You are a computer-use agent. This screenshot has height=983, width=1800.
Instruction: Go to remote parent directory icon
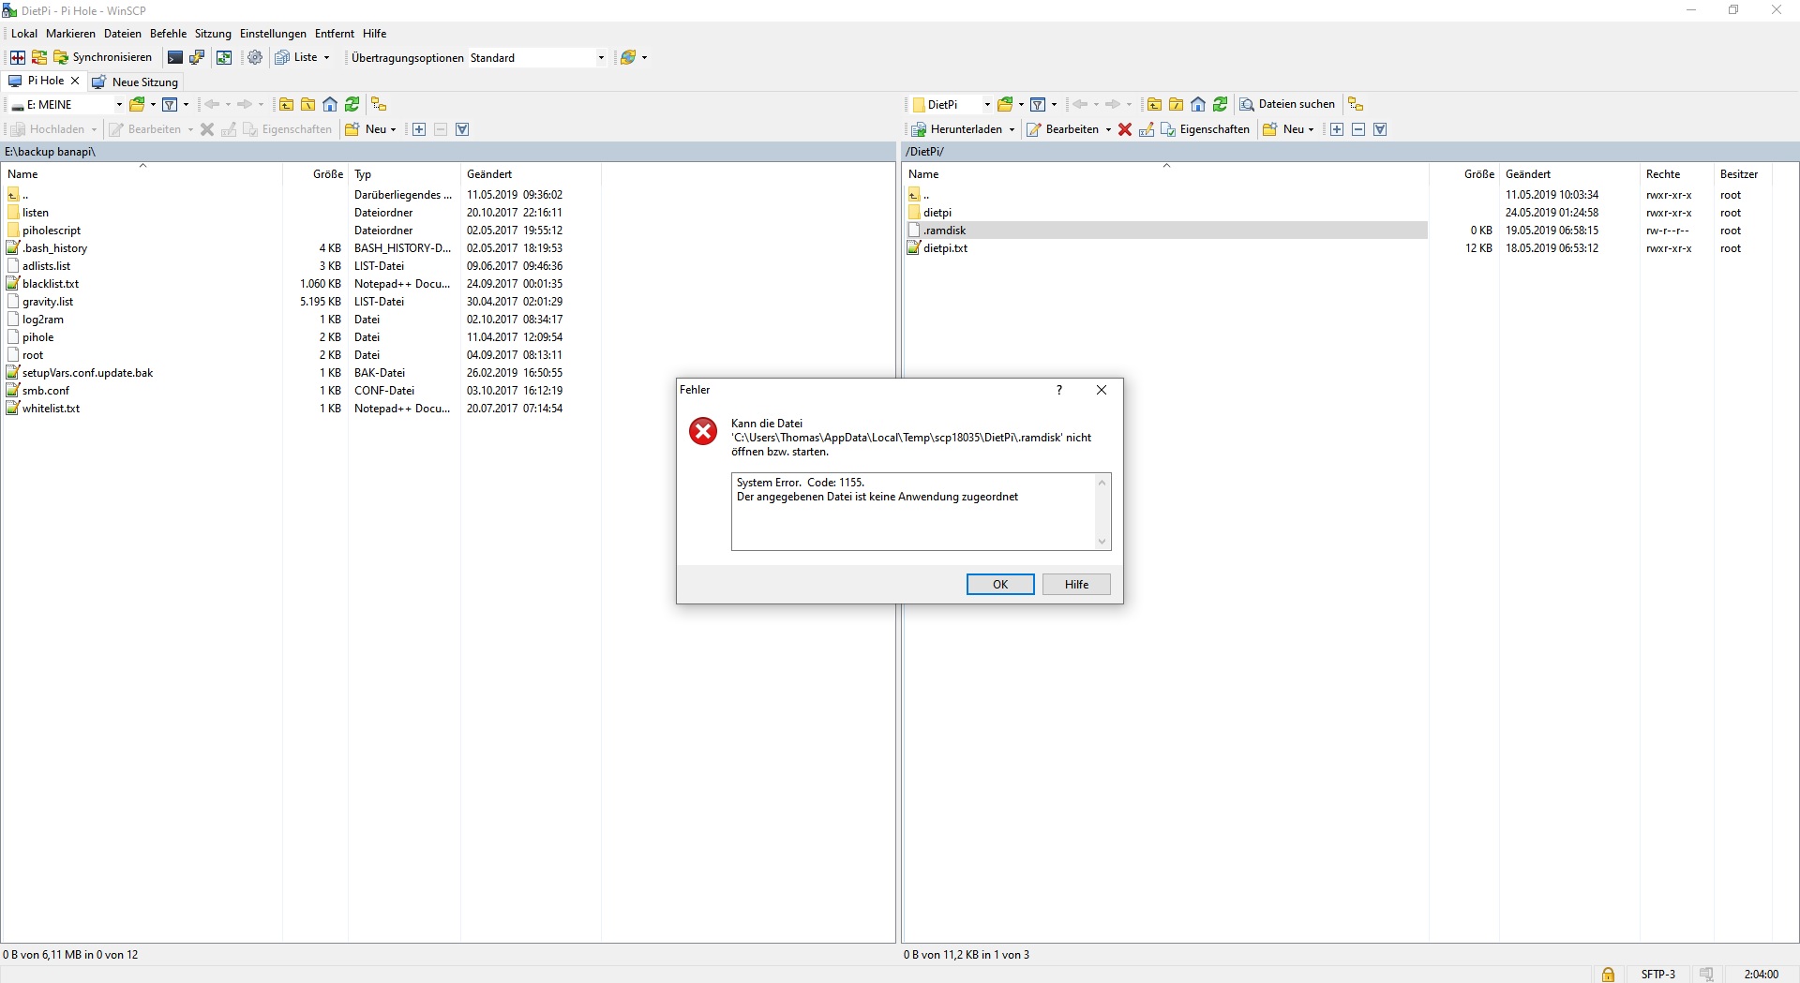pyautogui.click(x=1154, y=104)
